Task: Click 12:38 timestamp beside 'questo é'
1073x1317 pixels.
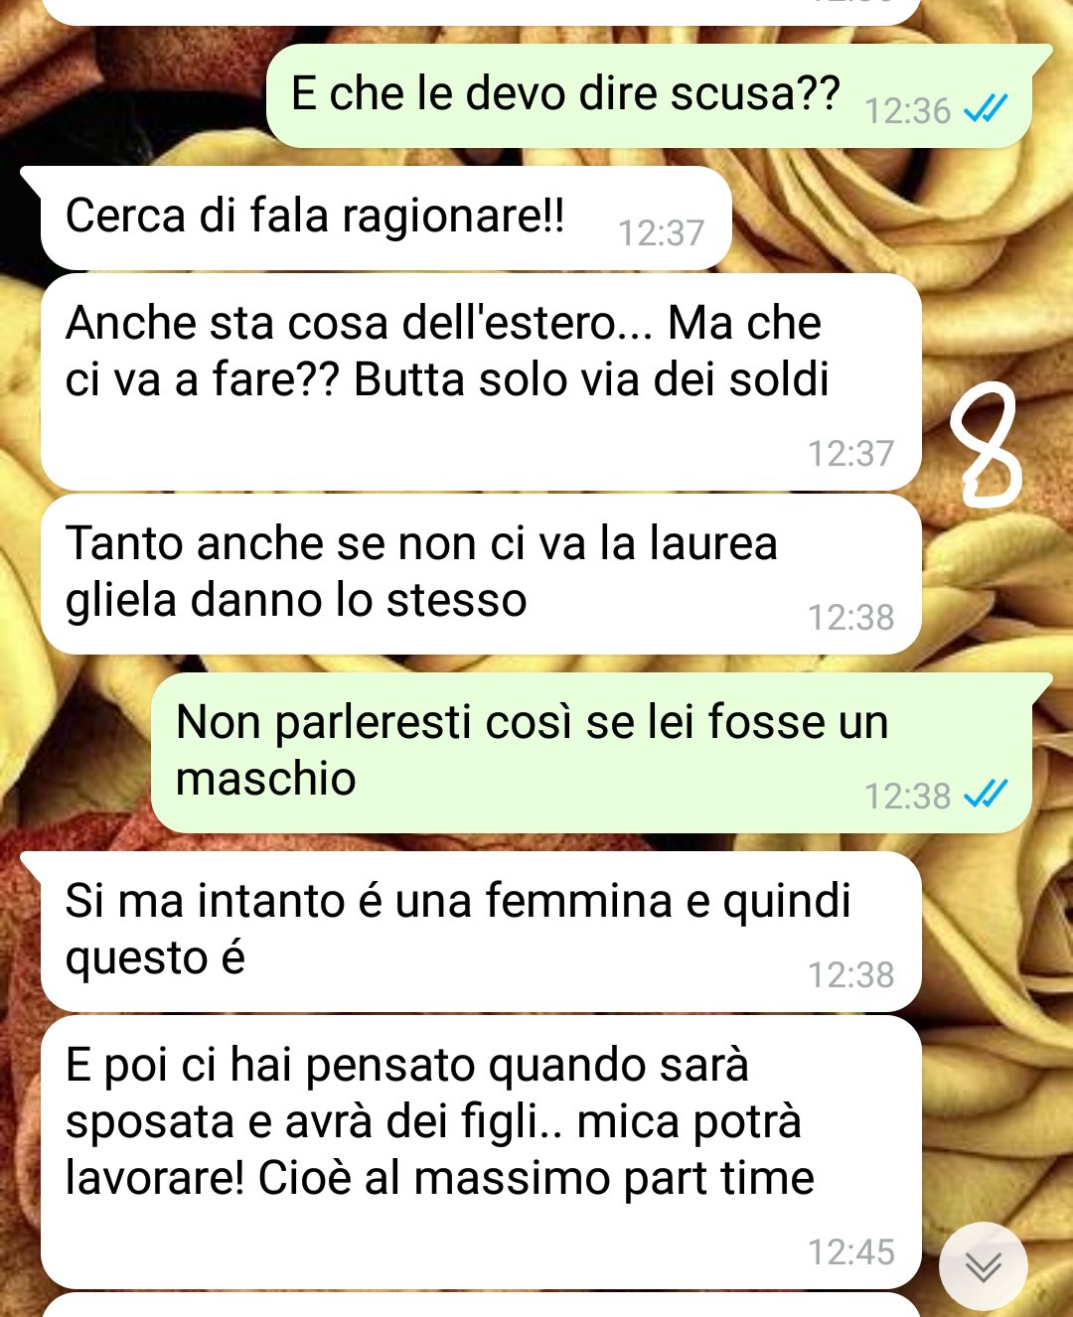Action: click(x=851, y=974)
